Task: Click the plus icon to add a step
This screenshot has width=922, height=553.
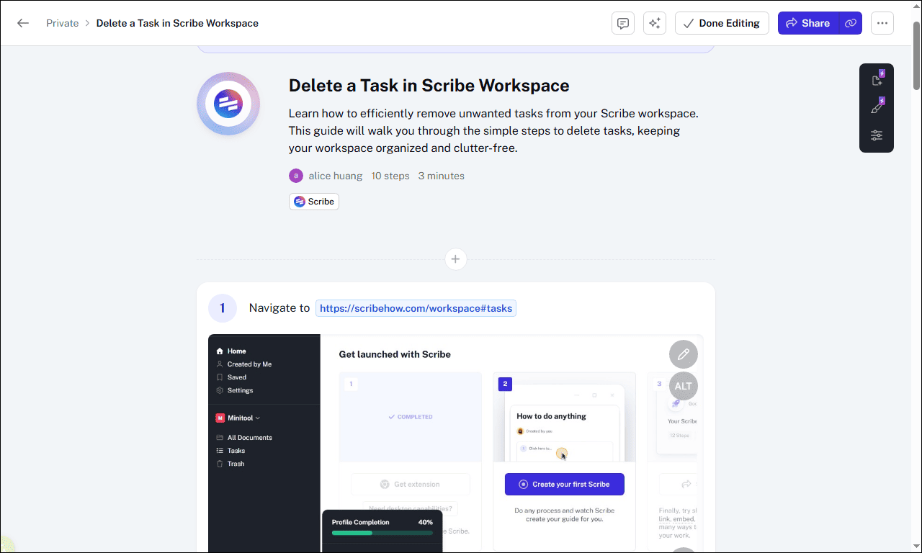Action: (455, 259)
